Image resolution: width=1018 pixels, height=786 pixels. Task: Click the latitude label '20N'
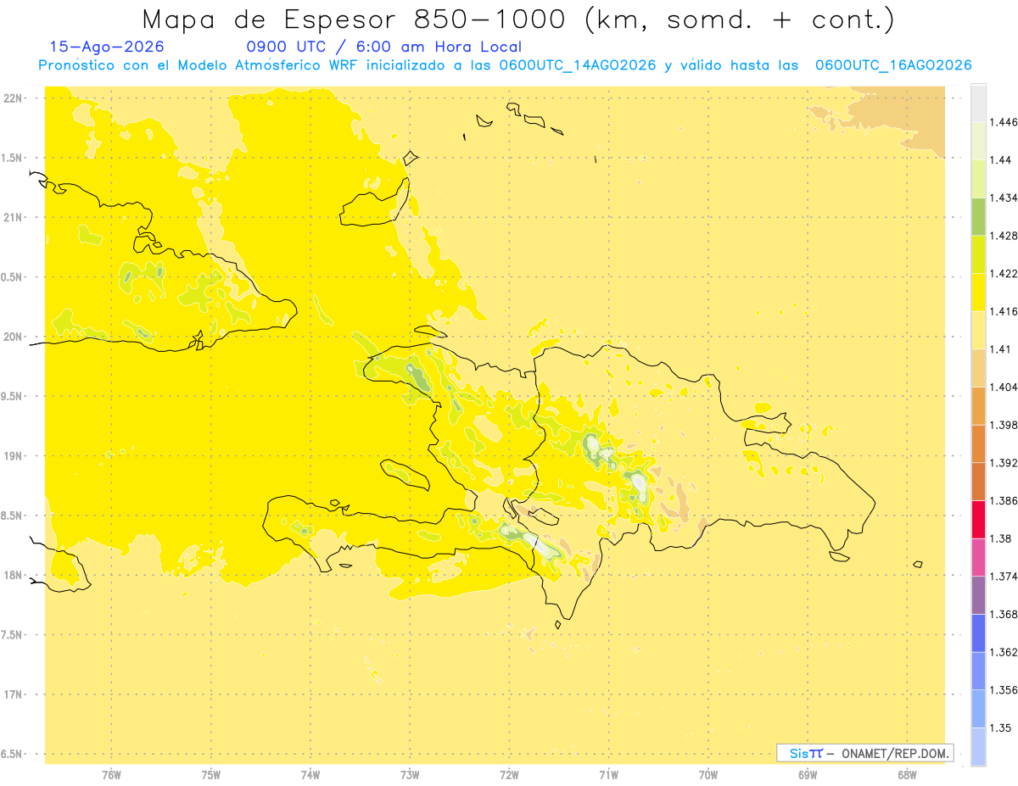pyautogui.click(x=13, y=337)
